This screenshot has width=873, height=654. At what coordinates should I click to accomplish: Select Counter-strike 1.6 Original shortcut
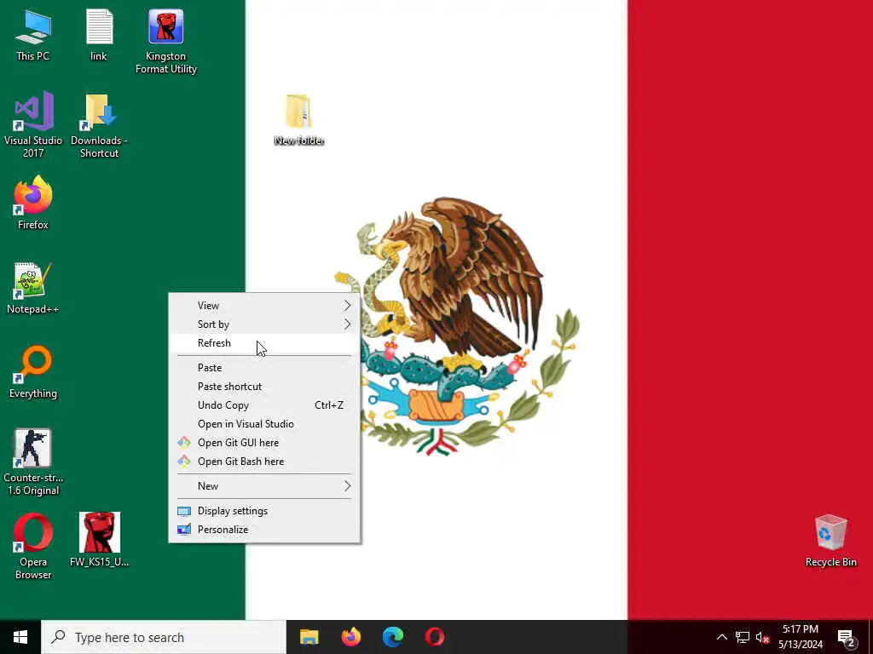coord(33,462)
